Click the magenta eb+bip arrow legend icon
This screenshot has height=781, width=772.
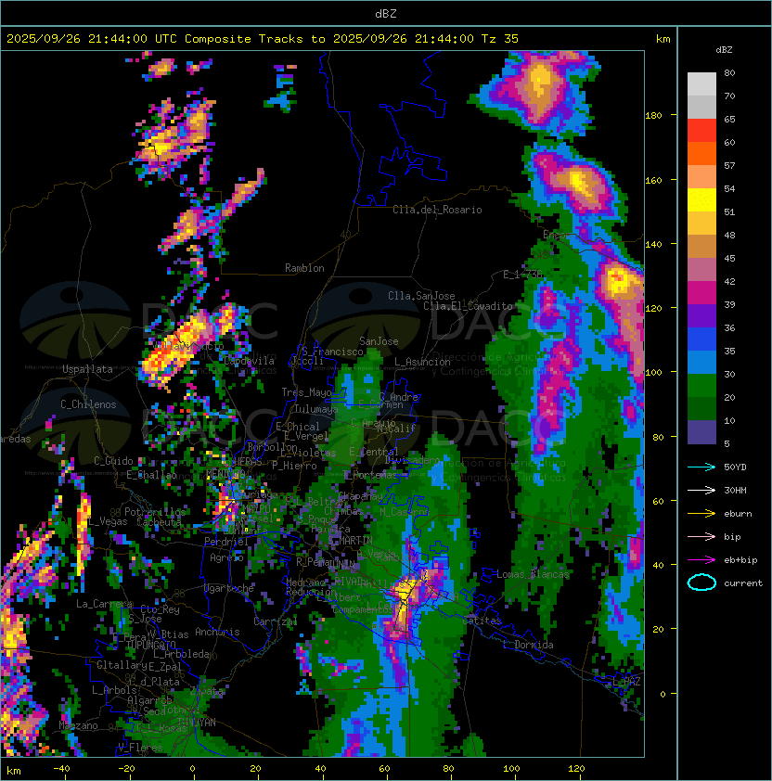[701, 560]
